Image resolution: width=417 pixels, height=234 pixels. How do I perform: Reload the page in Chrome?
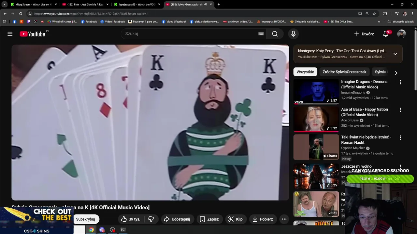coord(21,14)
